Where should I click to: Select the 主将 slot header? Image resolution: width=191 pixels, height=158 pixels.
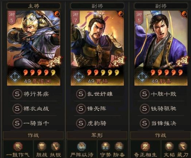pos(34,6)
